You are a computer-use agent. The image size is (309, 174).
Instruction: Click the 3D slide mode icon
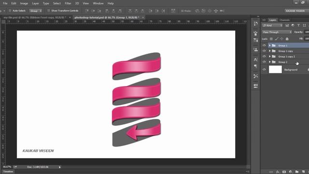point(216,11)
